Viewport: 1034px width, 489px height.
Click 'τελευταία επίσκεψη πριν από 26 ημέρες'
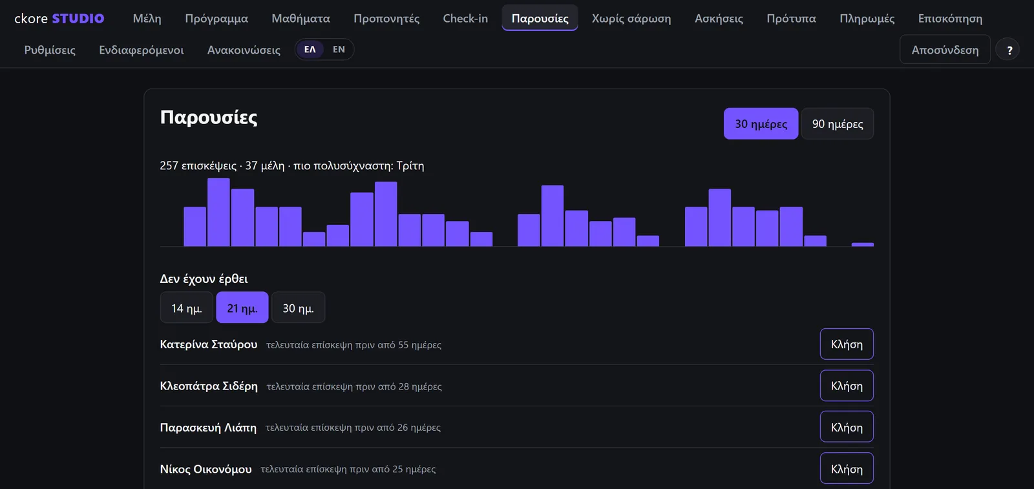353,428
